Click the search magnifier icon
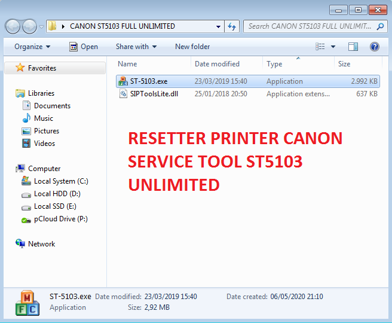Viewport: 392px width, 323px height. (380, 26)
